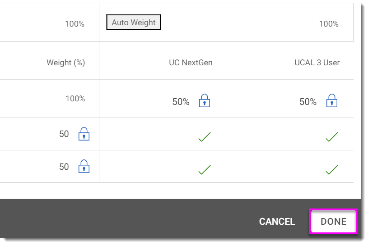Image resolution: width=368 pixels, height=245 pixels.
Task: Toggle UC NextGen checkmark in upper 50 row
Action: click(205, 137)
